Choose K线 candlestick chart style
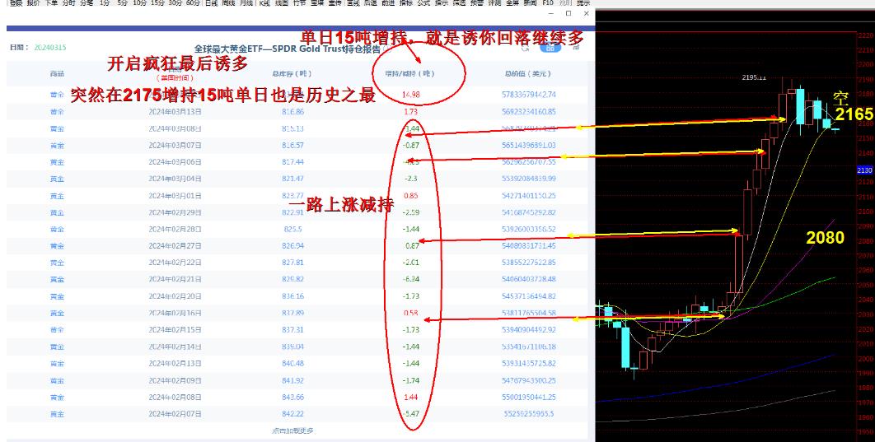This screenshot has height=442, width=875. [264, 2]
